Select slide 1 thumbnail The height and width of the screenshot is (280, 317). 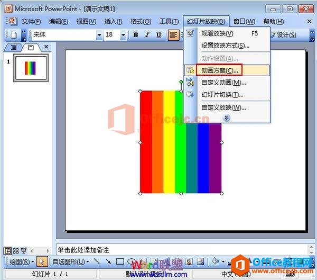pyautogui.click(x=31, y=68)
